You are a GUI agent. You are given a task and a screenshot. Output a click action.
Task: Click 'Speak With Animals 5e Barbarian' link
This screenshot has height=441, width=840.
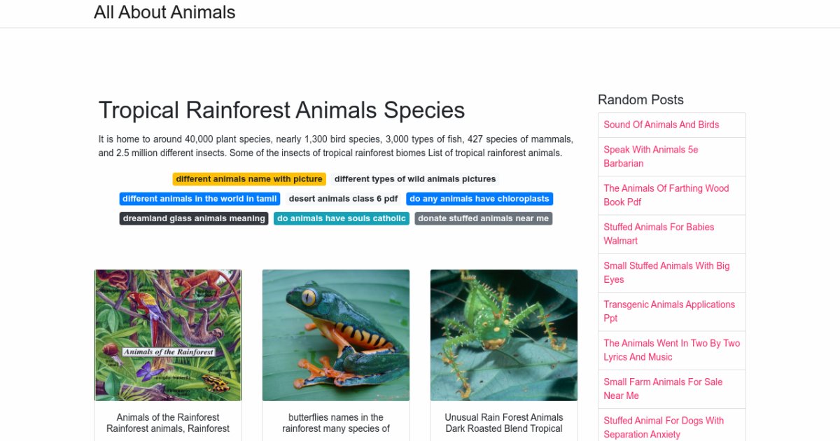click(x=651, y=156)
